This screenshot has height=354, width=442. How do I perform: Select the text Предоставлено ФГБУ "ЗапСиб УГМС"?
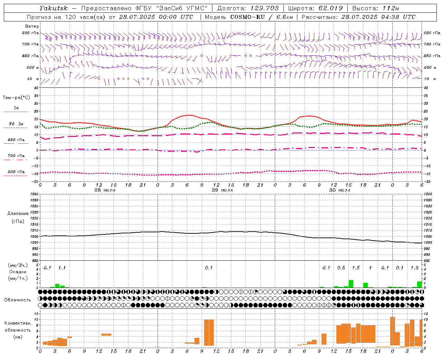[144, 8]
